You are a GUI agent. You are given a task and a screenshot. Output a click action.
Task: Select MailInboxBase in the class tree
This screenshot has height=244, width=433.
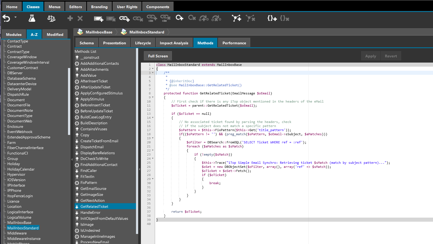point(19,223)
